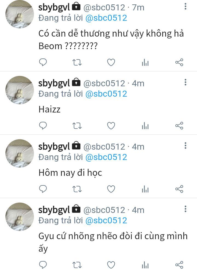Share the 'Haizz' tweet
Viewport: 197px width, 270px height.
(179, 126)
